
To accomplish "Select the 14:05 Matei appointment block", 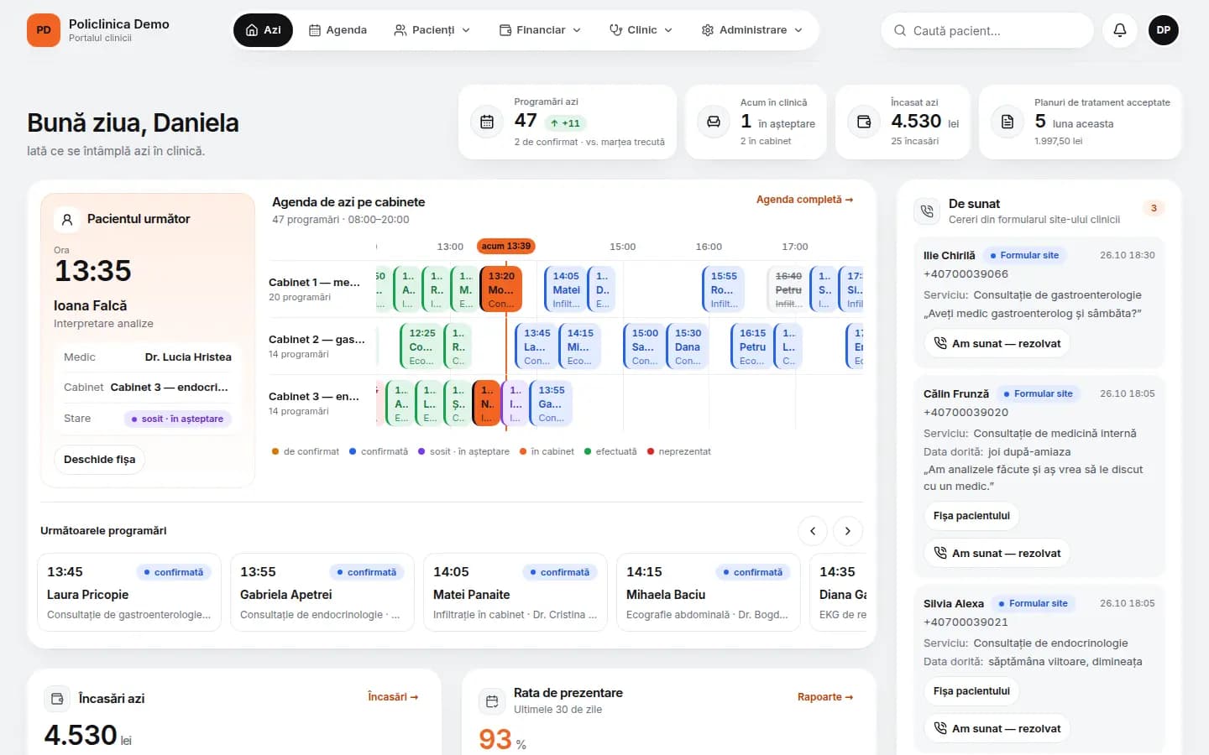I will [564, 289].
